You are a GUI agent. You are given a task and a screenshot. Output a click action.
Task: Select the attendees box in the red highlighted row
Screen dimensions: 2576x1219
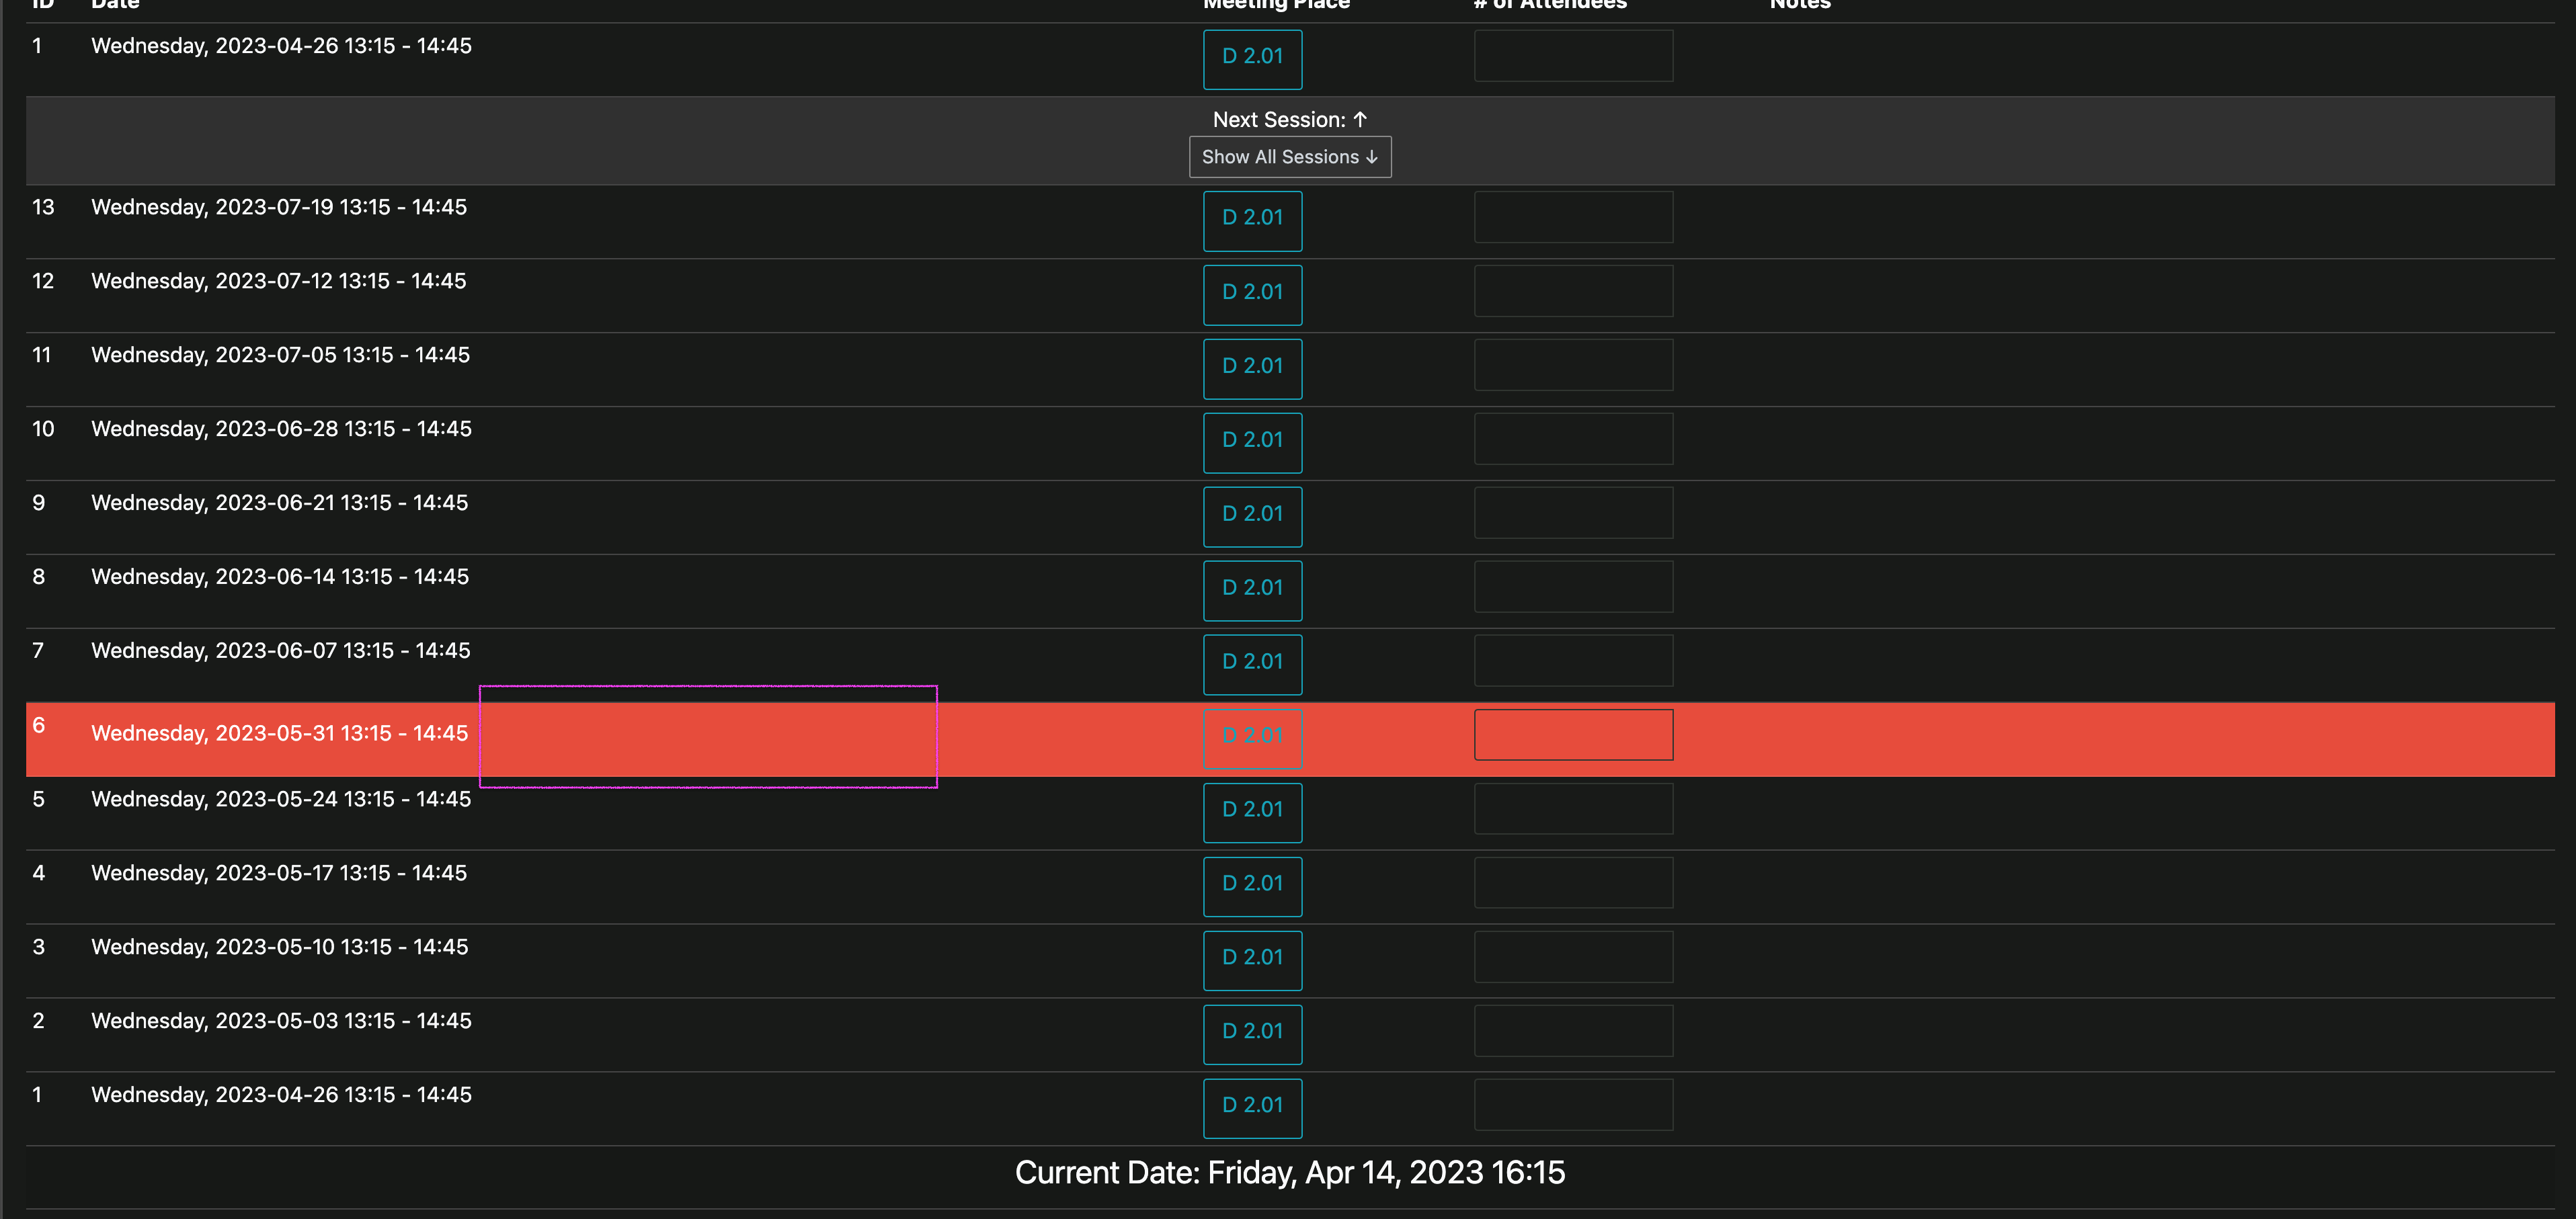pos(1572,734)
